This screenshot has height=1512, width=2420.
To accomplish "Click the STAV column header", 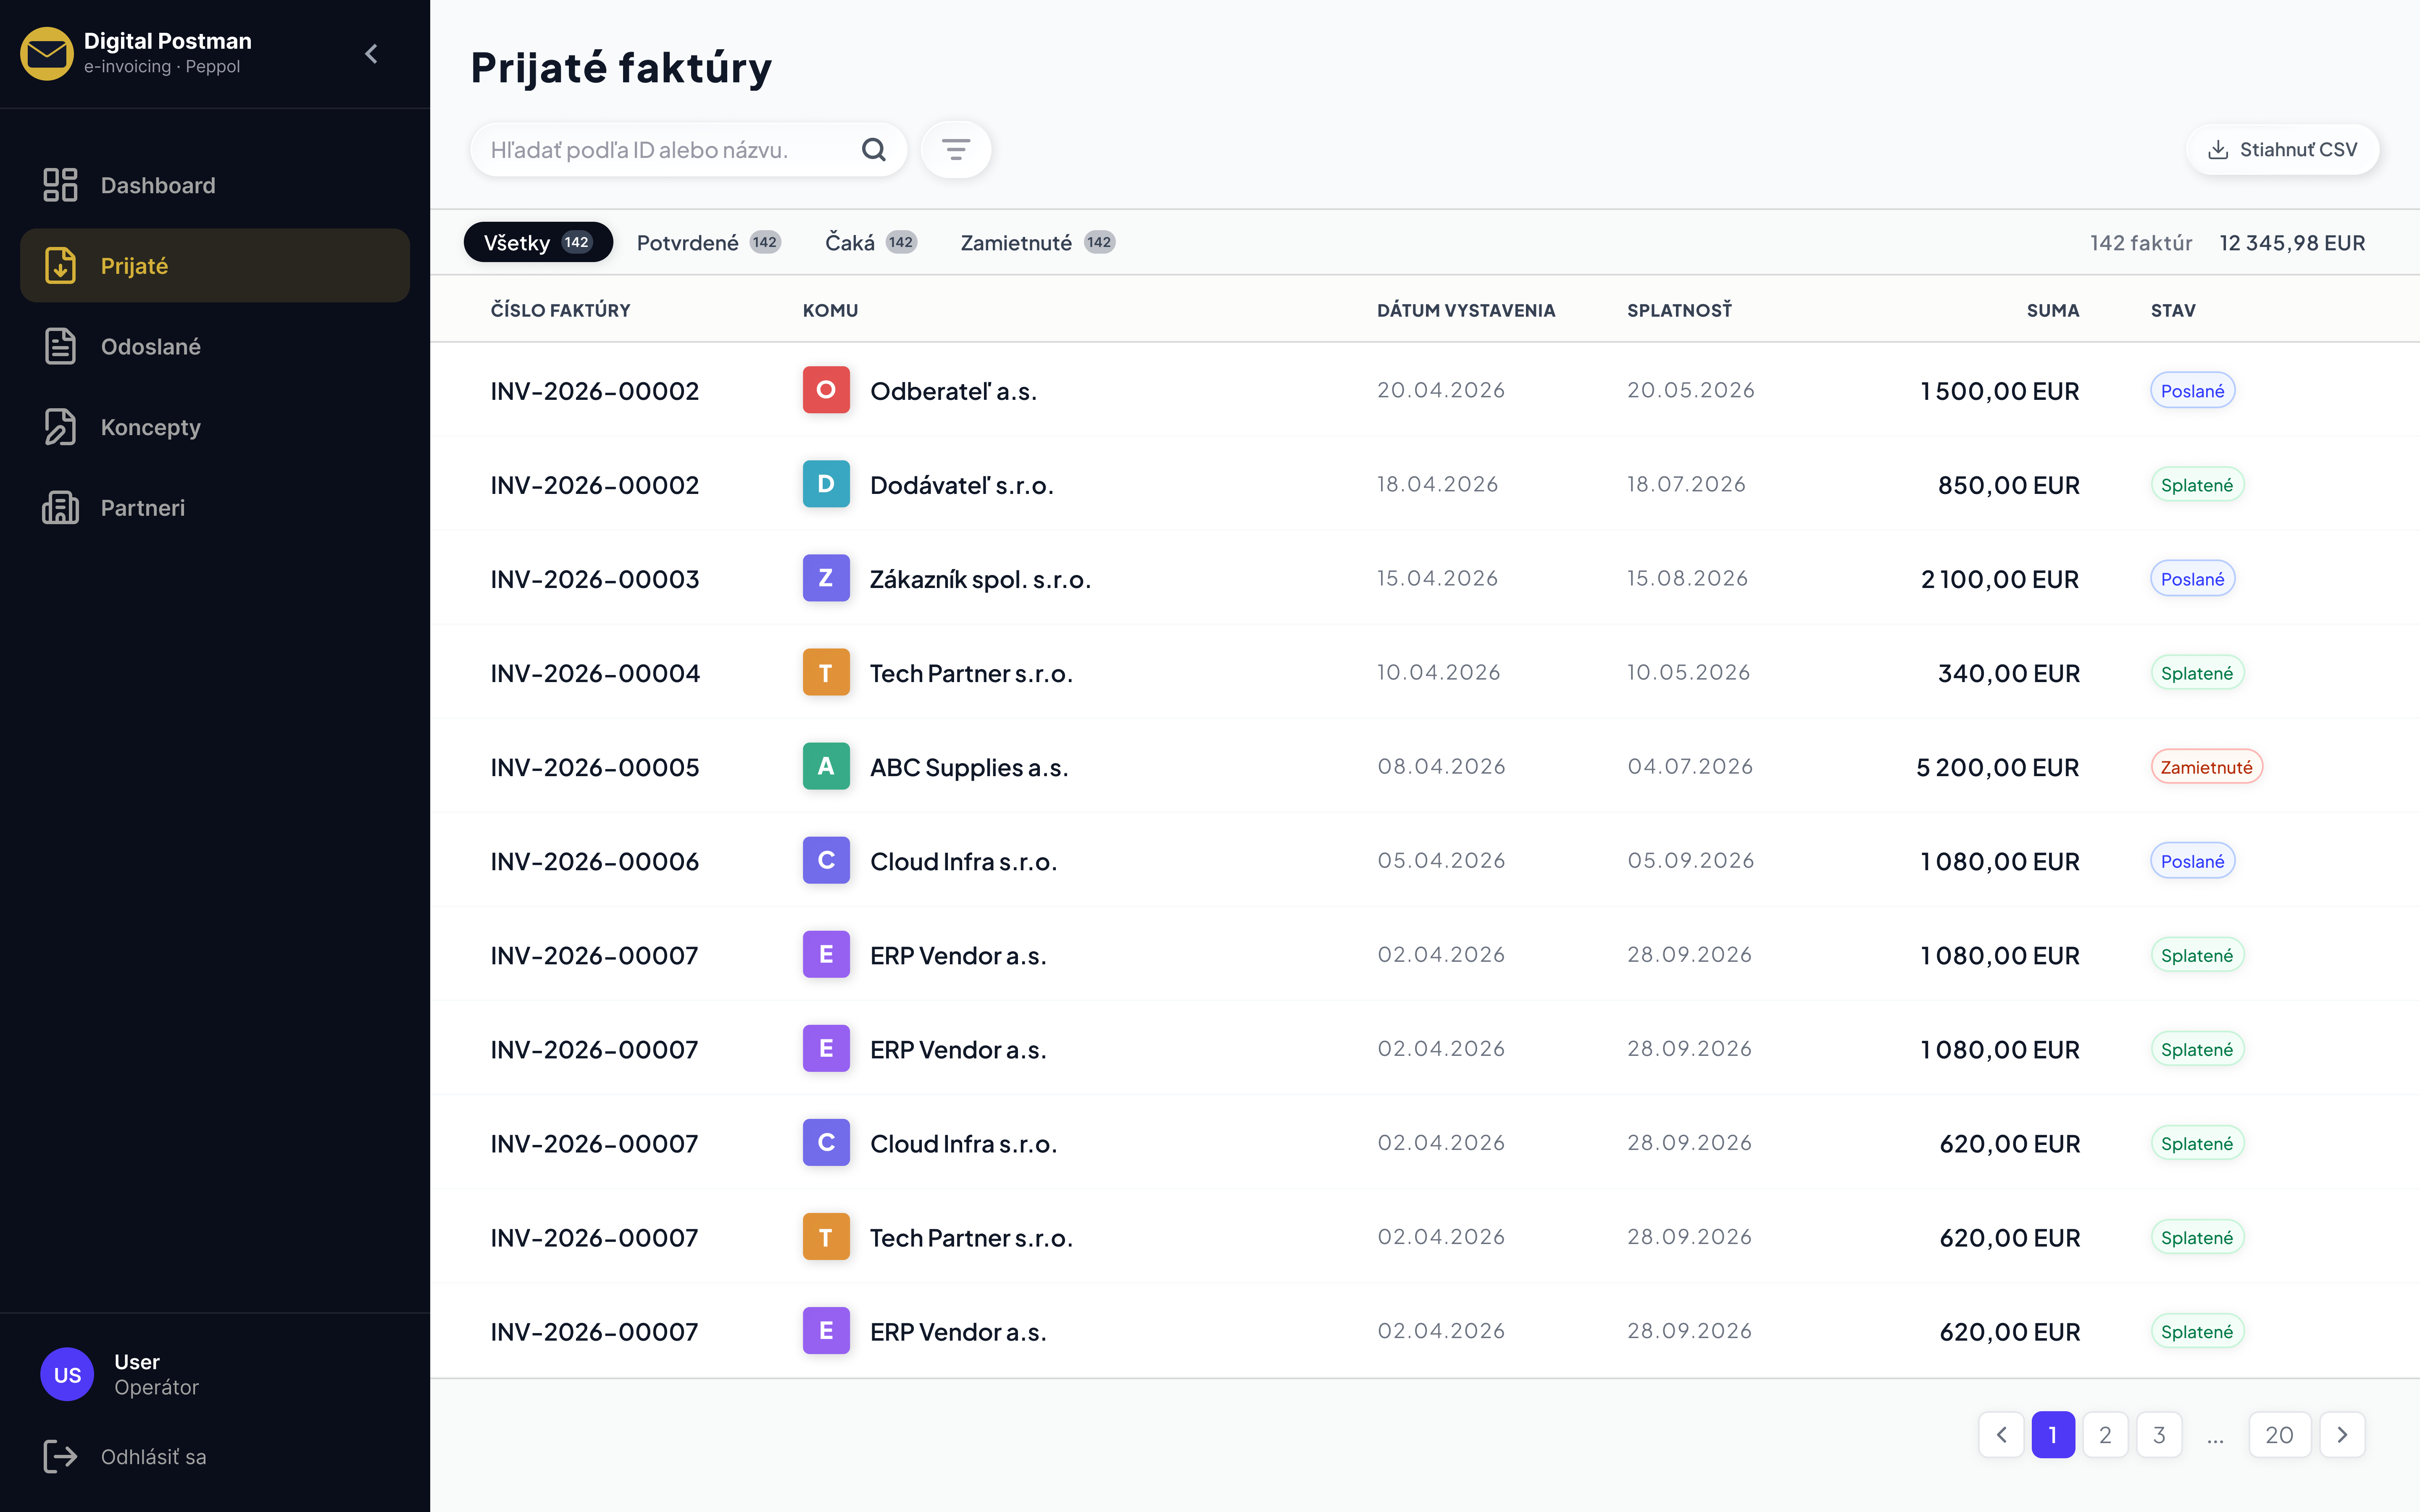I will point(2173,310).
